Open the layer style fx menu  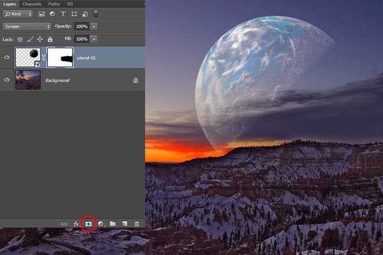click(x=76, y=224)
